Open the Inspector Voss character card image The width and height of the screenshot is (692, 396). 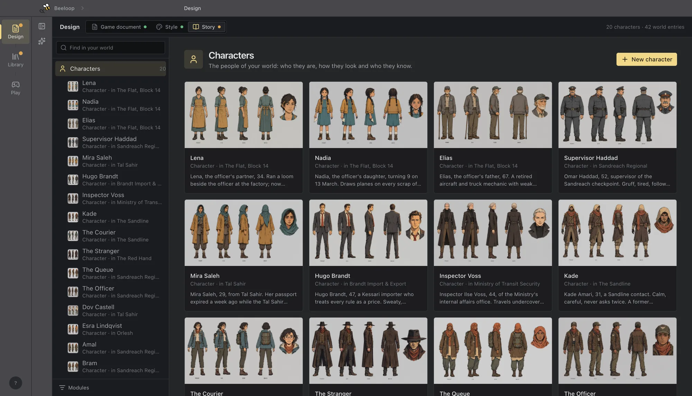(x=493, y=233)
